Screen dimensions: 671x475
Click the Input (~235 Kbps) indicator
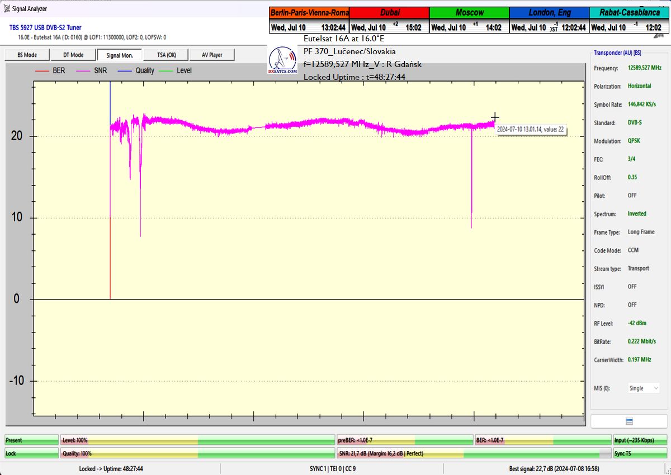tap(640, 440)
